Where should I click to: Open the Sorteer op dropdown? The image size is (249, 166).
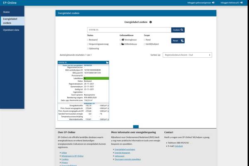[x=187, y=55]
